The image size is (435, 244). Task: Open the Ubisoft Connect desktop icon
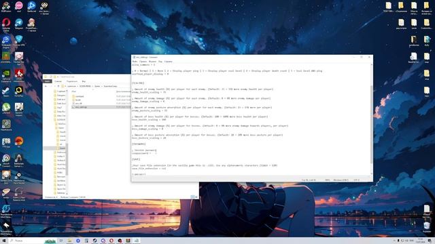coord(6,160)
